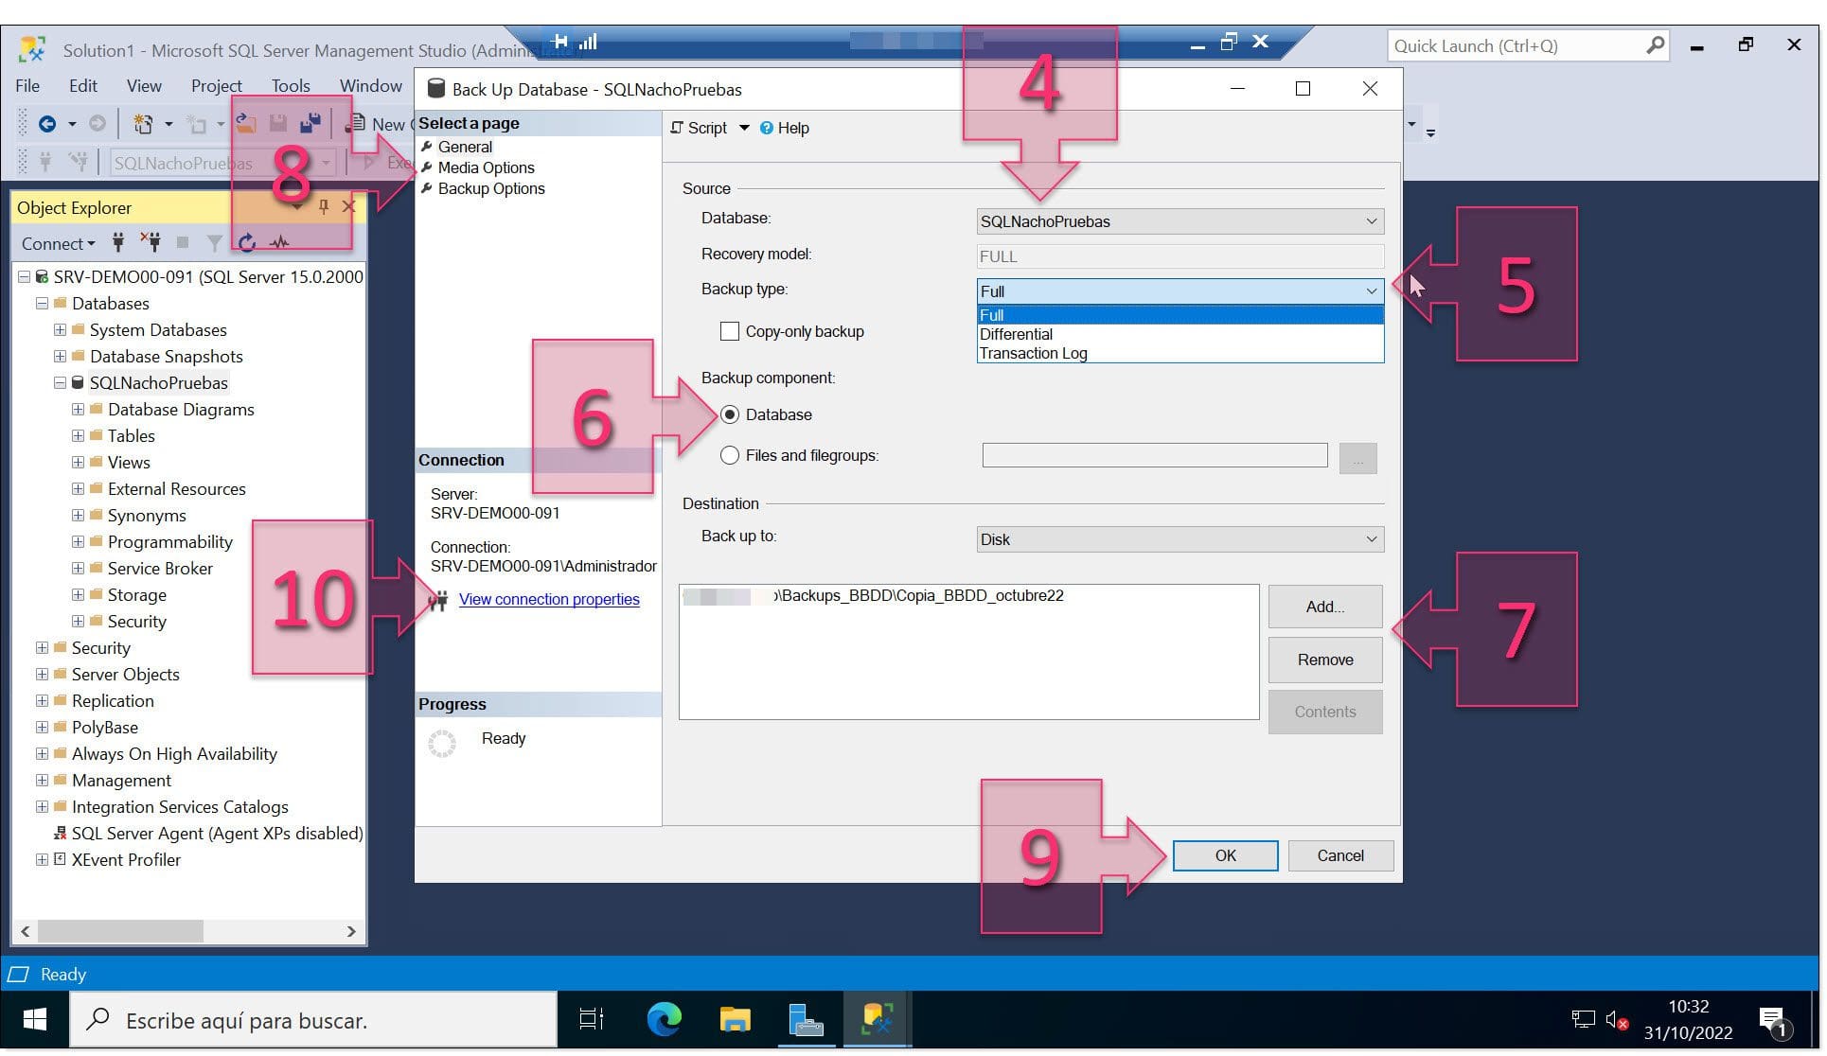Open the Database dropdown SQLNachoPruebas
This screenshot has width=1827, height=1056.
[x=1180, y=221]
